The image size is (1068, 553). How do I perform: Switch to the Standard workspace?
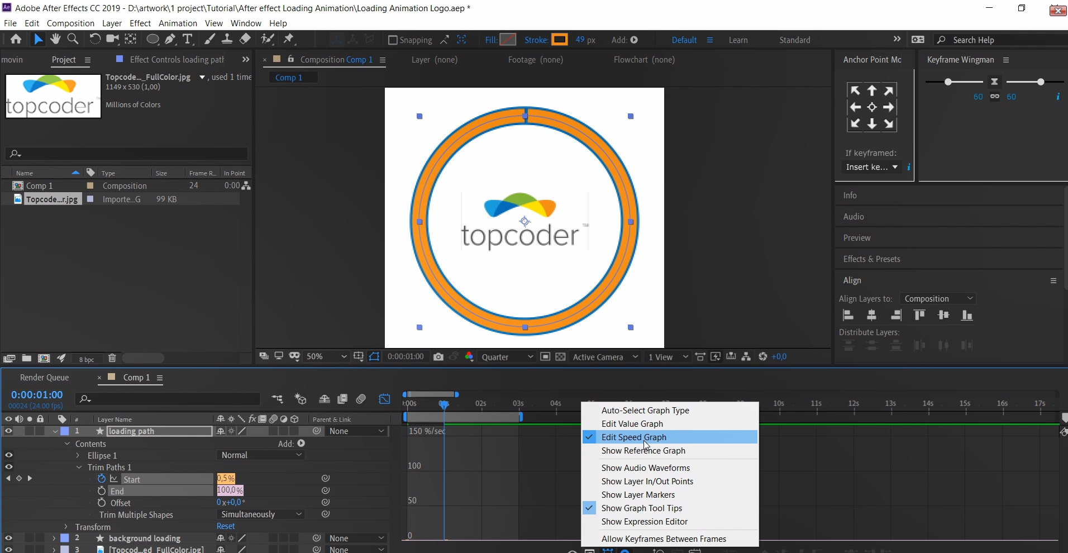pyautogui.click(x=795, y=40)
